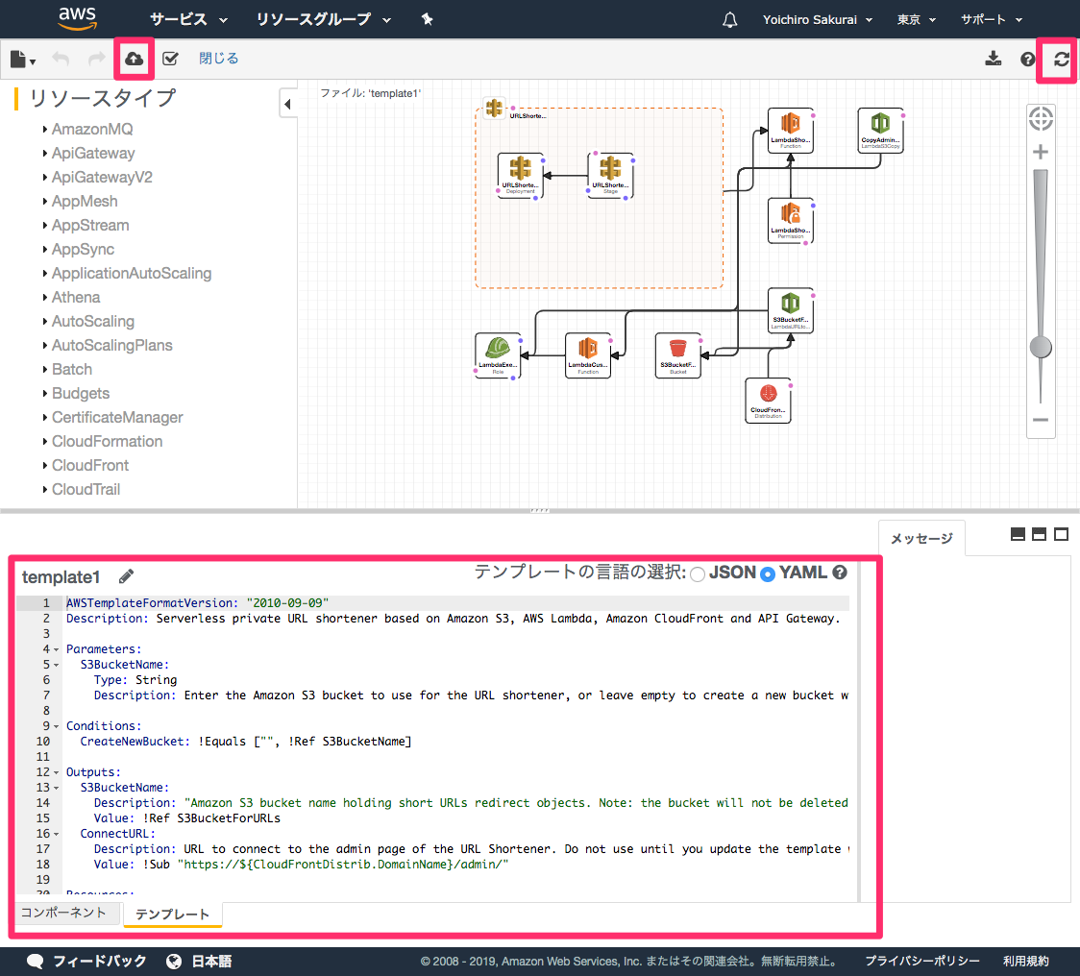The image size is (1080, 976).
Task: Click the 閉じる link
Action: tap(218, 59)
